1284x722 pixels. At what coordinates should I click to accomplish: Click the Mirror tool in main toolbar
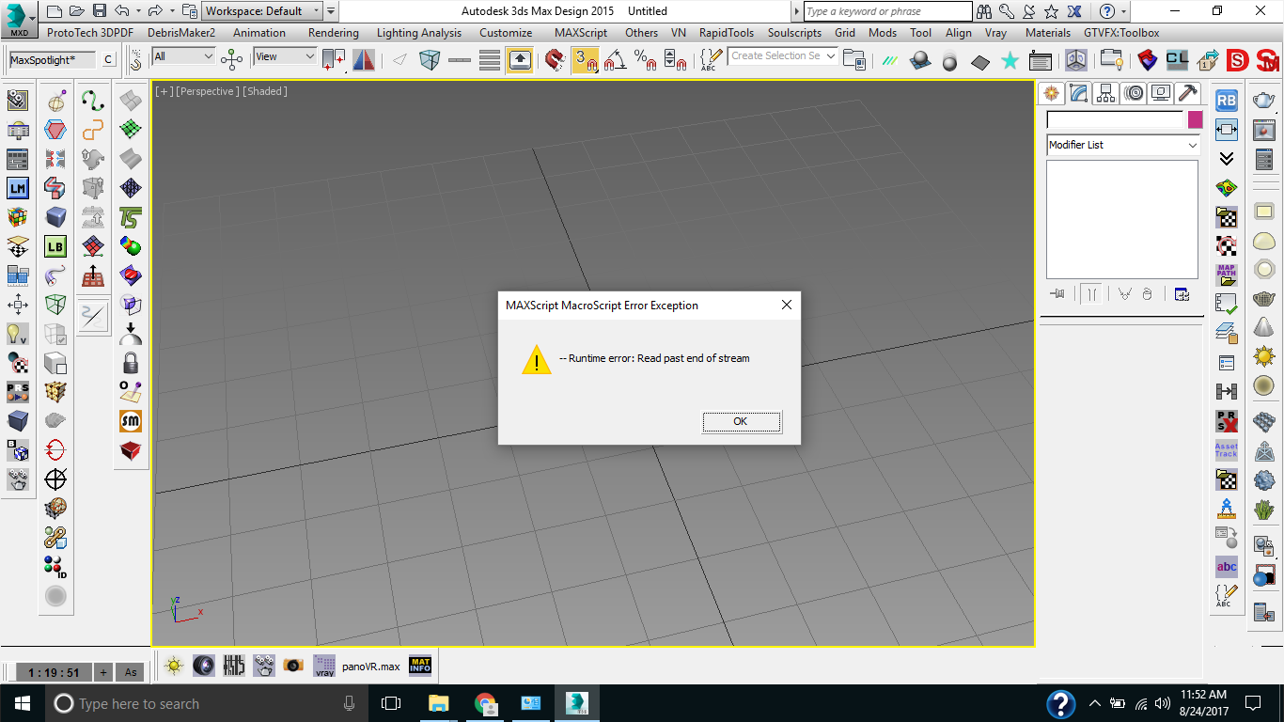[x=363, y=60]
